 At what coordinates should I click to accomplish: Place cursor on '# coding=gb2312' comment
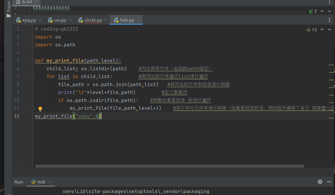pyautogui.click(x=57, y=29)
